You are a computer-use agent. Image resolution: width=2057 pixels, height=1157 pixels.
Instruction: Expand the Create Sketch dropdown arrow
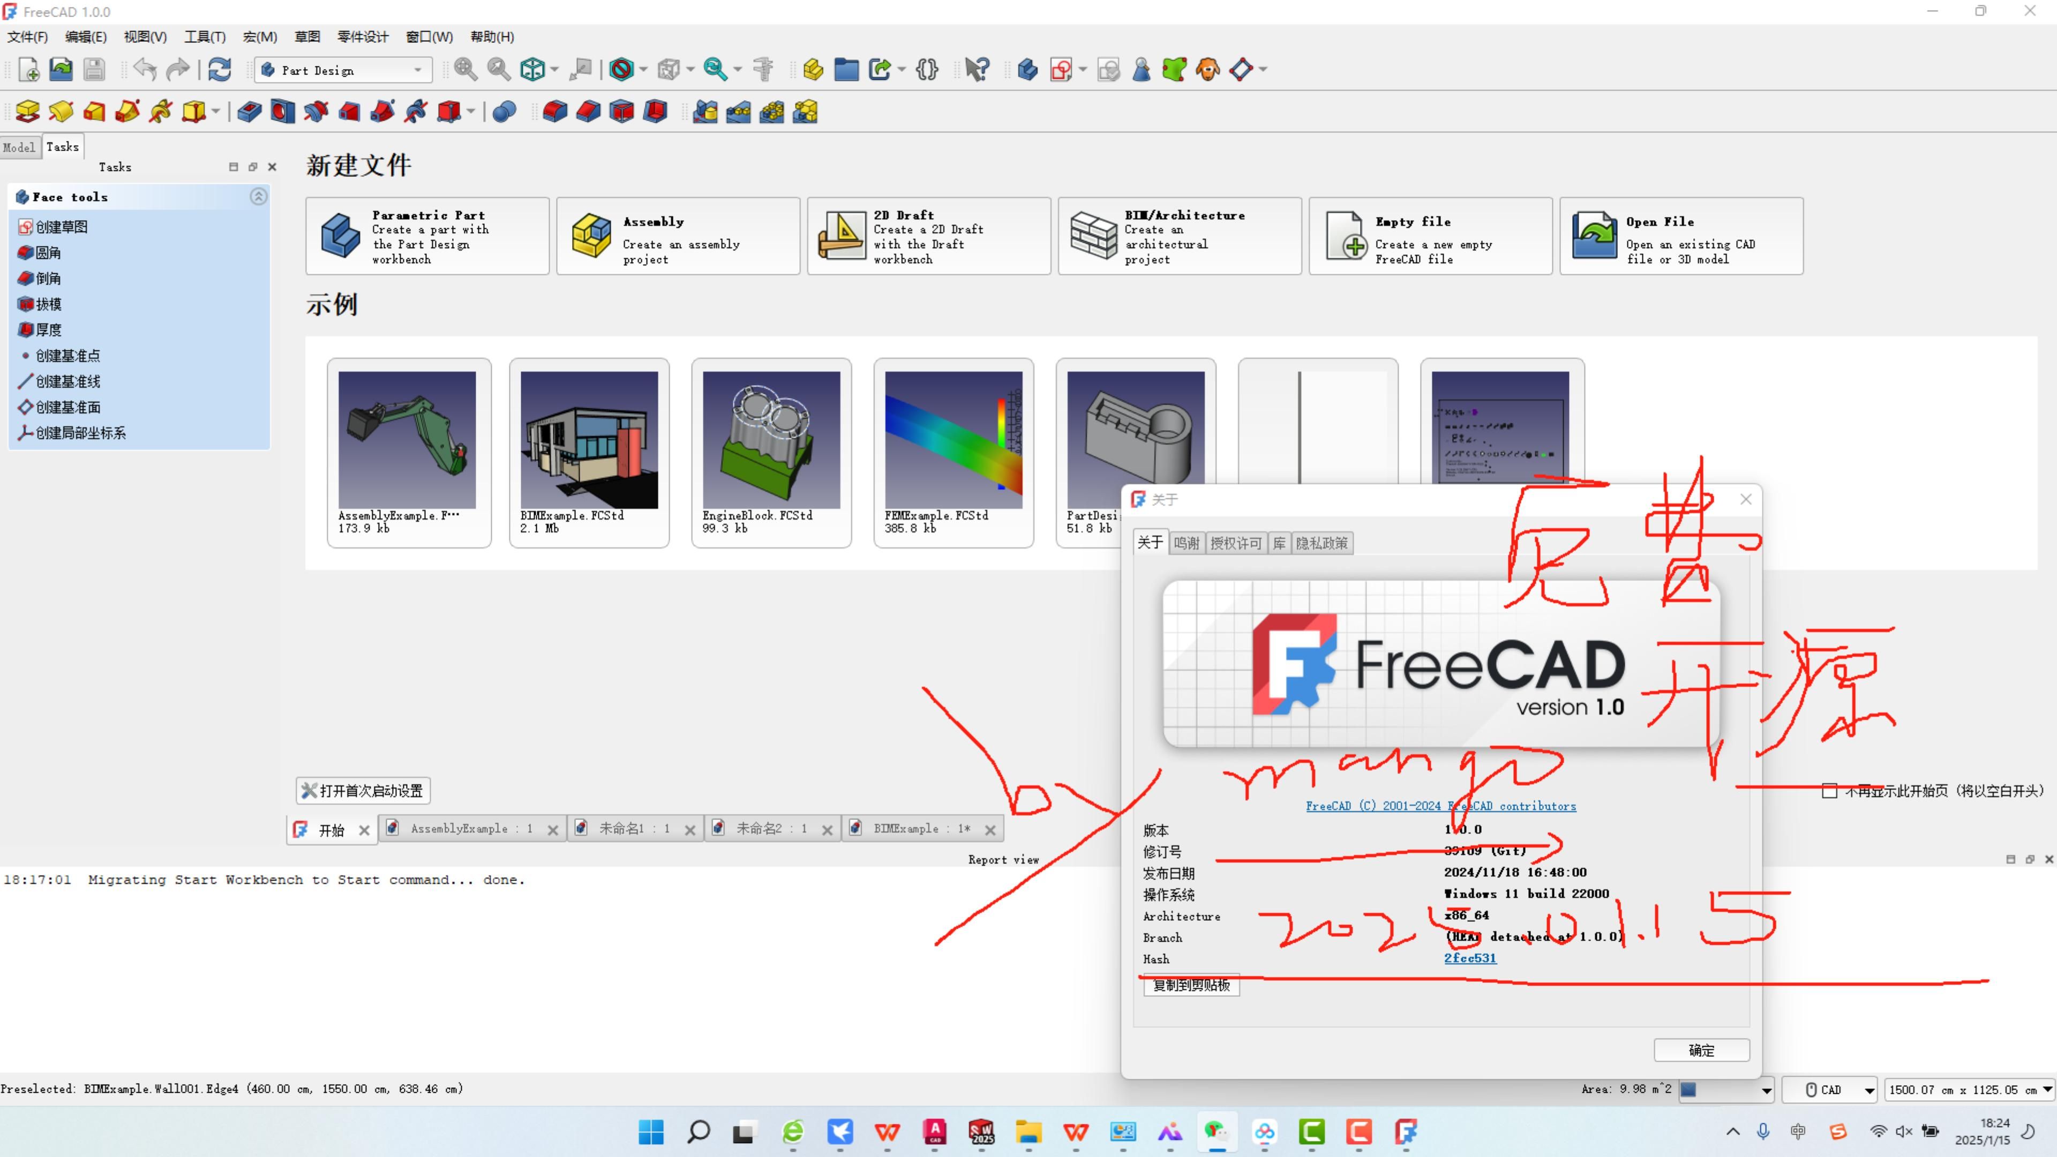1083,70
